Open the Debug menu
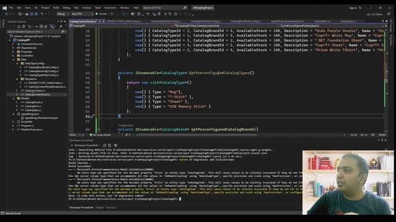The image size is (396, 222). pos(66,8)
